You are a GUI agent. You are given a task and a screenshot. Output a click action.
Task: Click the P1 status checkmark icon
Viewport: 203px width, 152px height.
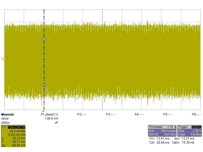(56, 122)
